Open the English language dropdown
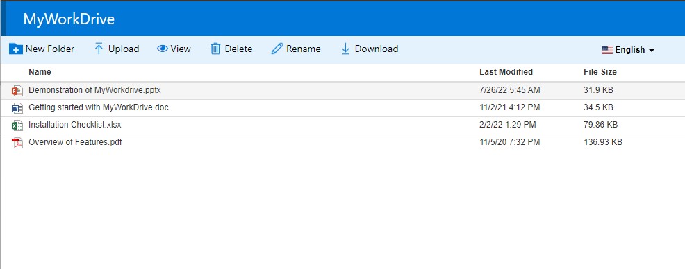Screen dimensions: 685x269 click(x=628, y=50)
